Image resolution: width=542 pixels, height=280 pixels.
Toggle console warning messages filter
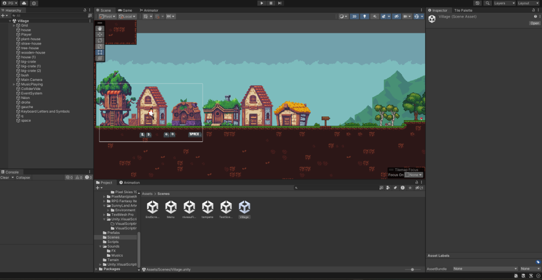pyautogui.click(x=79, y=177)
